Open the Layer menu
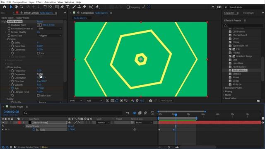265x149 pixels. 31,2
